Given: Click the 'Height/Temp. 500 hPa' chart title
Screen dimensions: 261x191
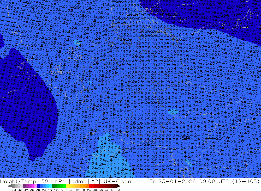Looking at the screenshot, I should (x=33, y=181).
